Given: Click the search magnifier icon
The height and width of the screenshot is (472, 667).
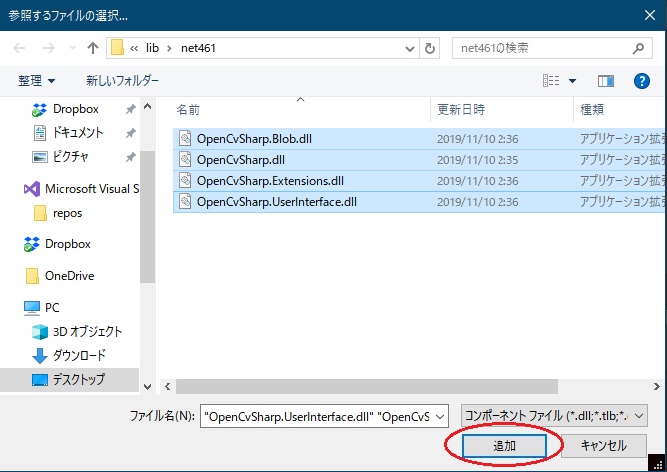Looking at the screenshot, I should (x=638, y=49).
